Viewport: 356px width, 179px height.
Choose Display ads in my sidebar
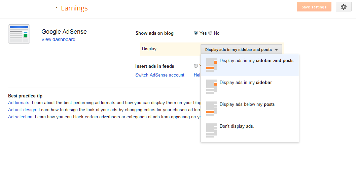coord(250,87)
